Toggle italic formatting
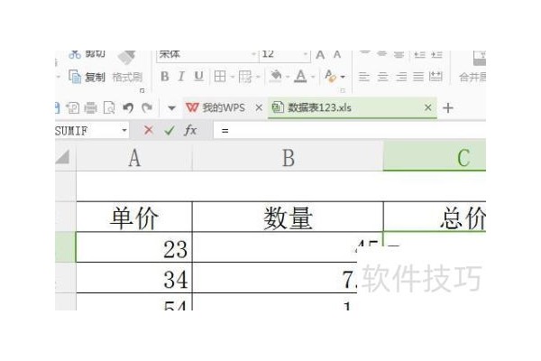The image size is (541, 361). click(181, 77)
